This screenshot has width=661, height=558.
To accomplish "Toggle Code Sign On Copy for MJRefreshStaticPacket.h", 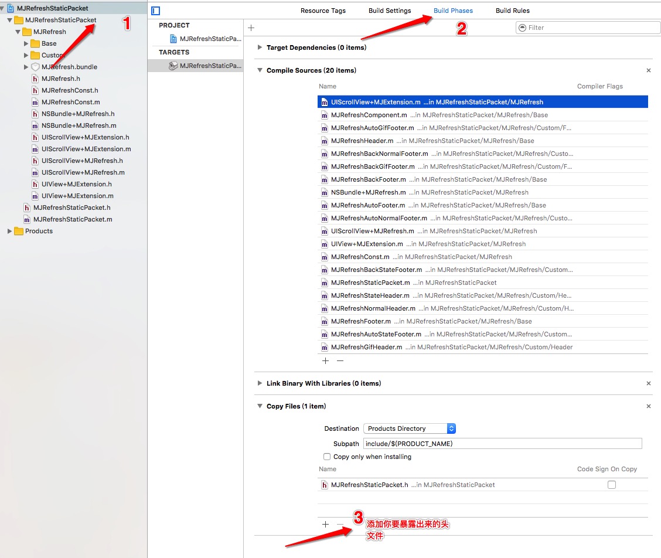I will click(612, 485).
